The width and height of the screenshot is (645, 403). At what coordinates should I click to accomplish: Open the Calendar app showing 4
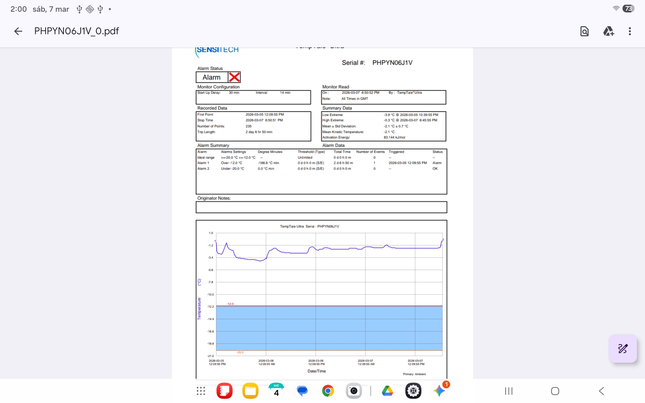[276, 391]
